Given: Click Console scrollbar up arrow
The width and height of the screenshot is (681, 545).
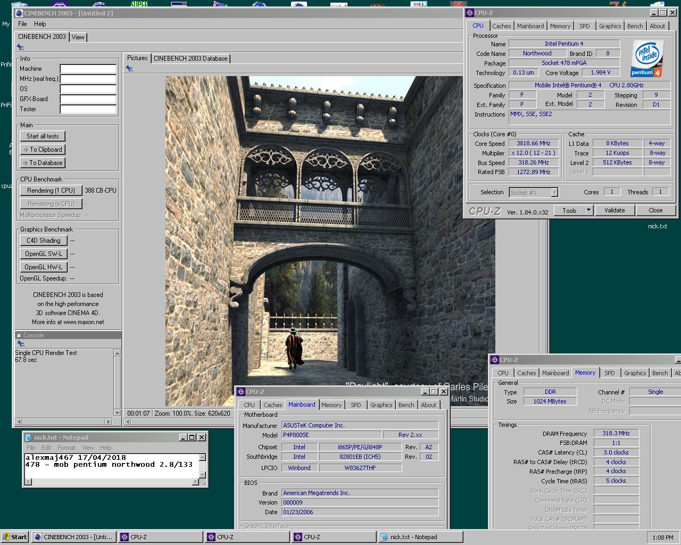Looking at the screenshot, I should point(117,353).
